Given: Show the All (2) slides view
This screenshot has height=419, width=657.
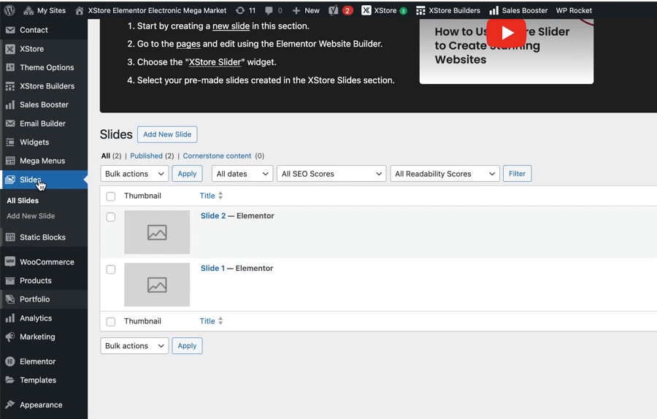Looking at the screenshot, I should pos(111,156).
